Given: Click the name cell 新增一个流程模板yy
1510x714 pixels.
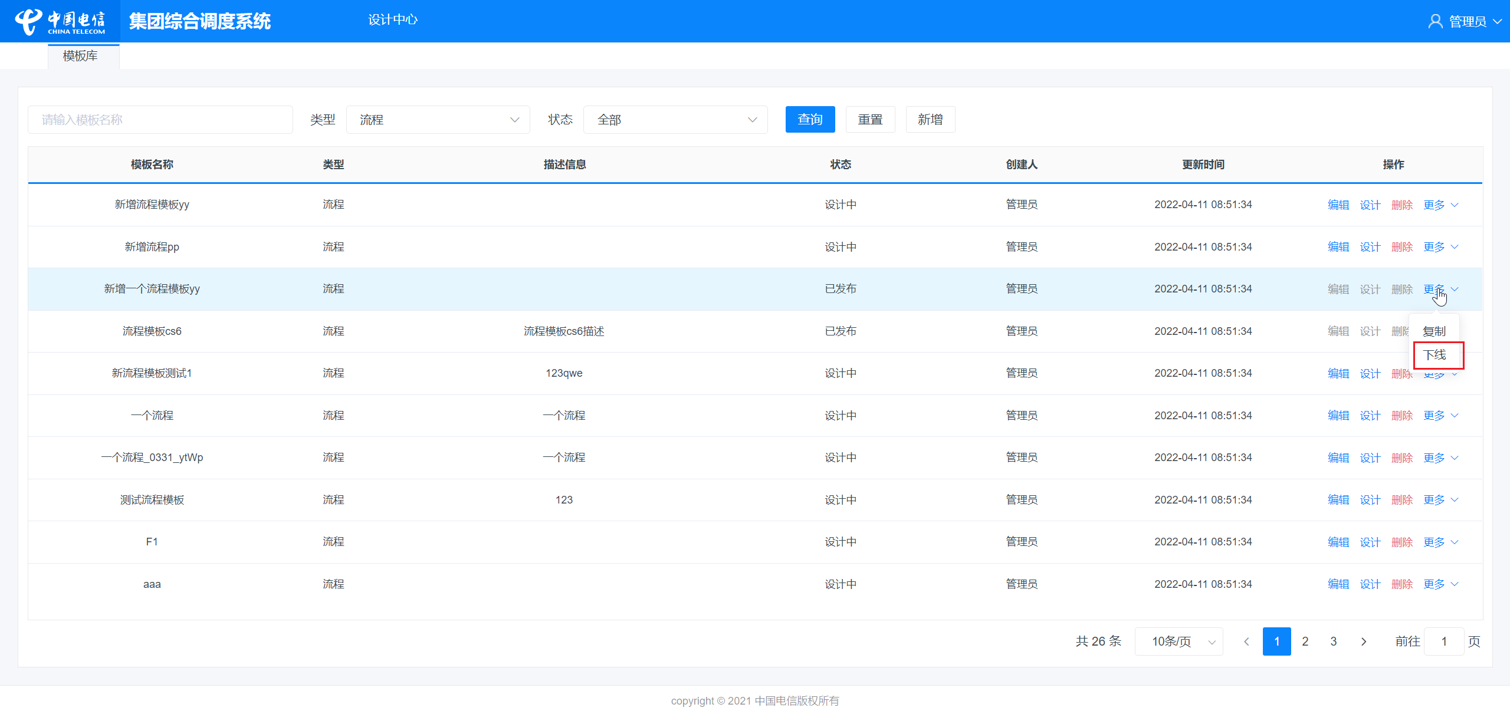Looking at the screenshot, I should (x=152, y=289).
